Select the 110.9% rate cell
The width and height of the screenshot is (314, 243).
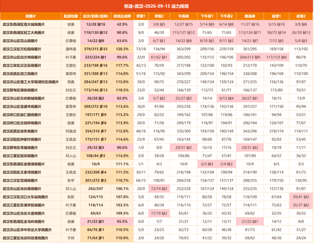(x=122, y=238)
